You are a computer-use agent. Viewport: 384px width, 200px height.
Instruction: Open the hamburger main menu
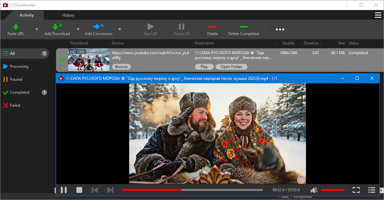tap(378, 15)
